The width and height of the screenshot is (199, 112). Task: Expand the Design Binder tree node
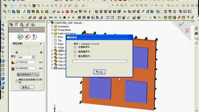click(x=52, y=30)
